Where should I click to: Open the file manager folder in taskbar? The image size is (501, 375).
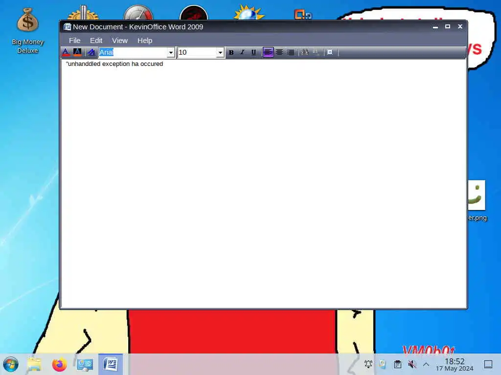[35, 364]
